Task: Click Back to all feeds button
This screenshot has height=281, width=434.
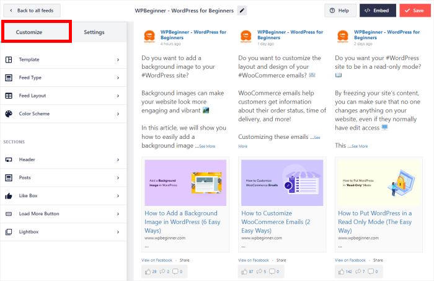Action: [32, 11]
